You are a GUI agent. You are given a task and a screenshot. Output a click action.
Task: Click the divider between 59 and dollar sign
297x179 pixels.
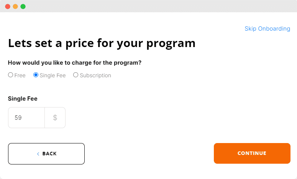tap(45, 117)
